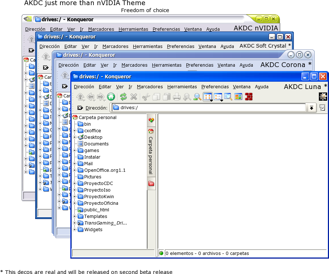
Task: Open the Herramientas menu in the Luna window
Action: pyautogui.click(x=182, y=87)
